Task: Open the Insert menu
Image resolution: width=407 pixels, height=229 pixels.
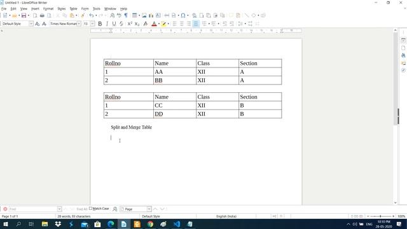Action: click(x=35, y=8)
